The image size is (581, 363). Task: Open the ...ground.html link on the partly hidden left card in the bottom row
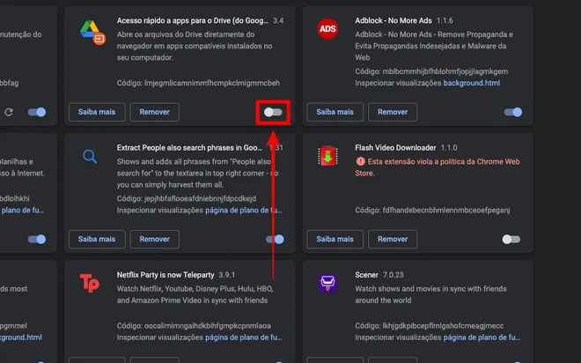click(x=21, y=337)
